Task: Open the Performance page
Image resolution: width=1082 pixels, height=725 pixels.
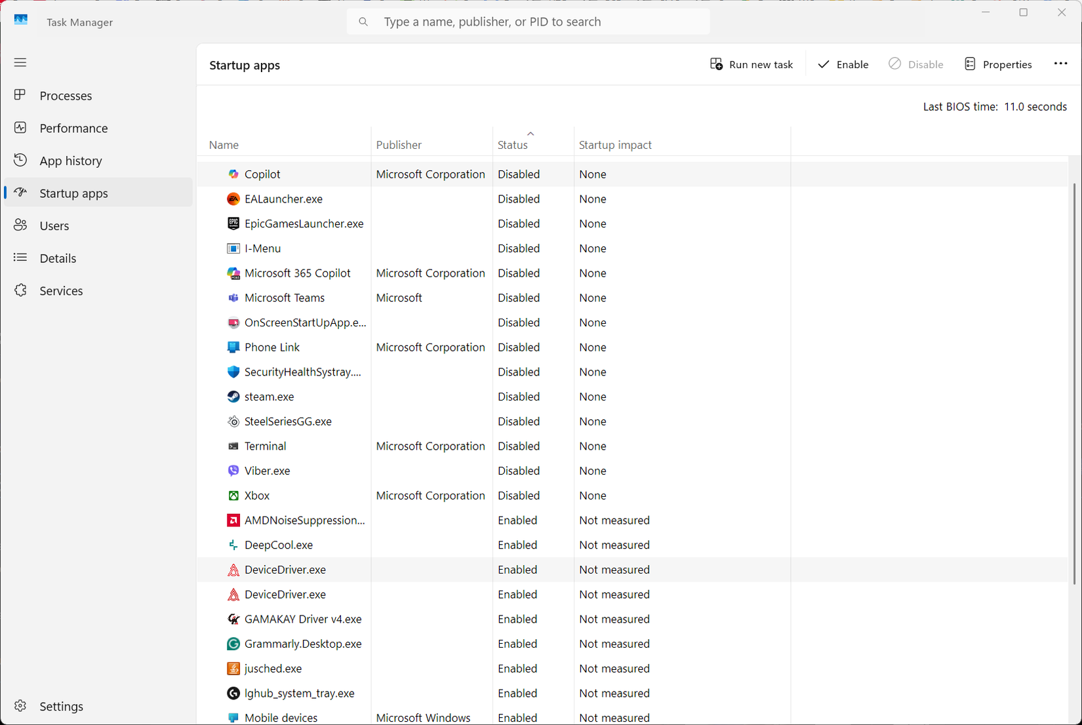Action: tap(73, 128)
